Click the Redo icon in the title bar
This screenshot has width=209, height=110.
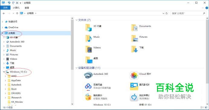click(13, 3)
